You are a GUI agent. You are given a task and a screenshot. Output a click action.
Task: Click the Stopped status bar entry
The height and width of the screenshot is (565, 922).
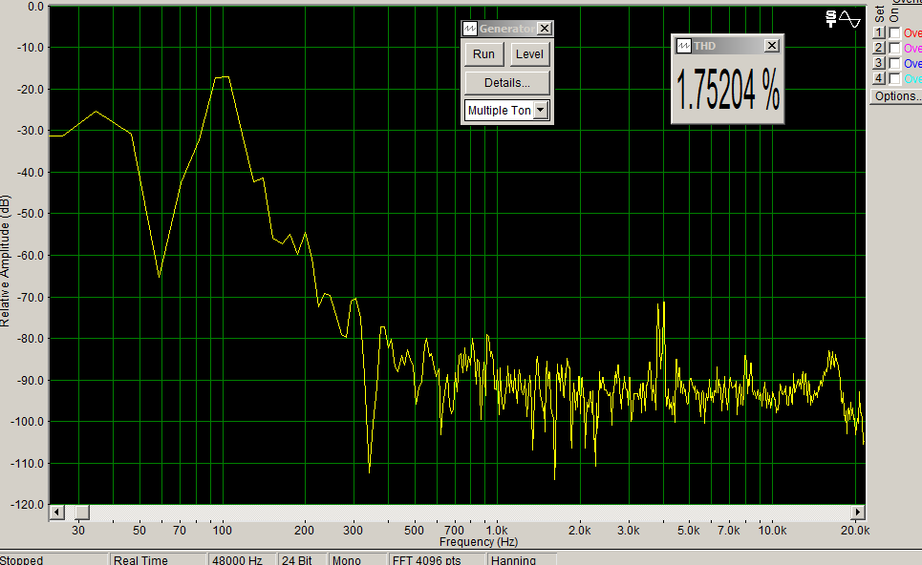pyautogui.click(x=54, y=559)
